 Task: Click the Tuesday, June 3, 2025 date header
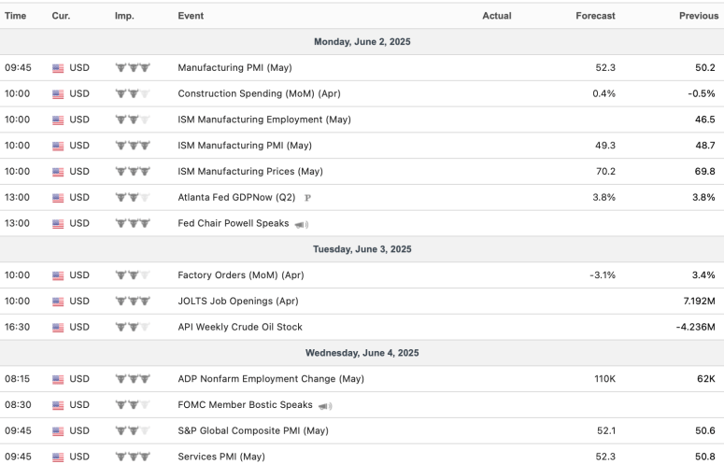tap(362, 249)
